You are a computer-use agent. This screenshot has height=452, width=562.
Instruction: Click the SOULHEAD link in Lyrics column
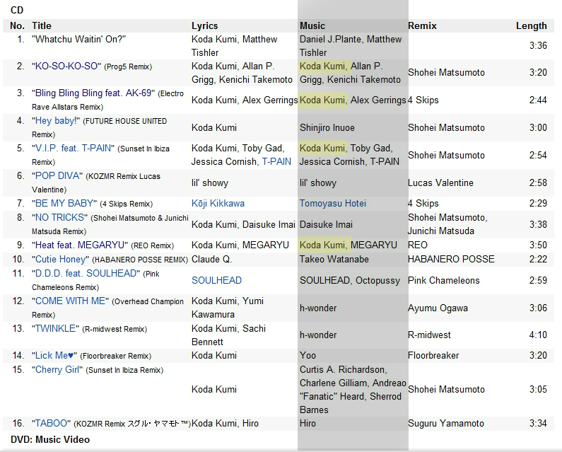(x=216, y=280)
